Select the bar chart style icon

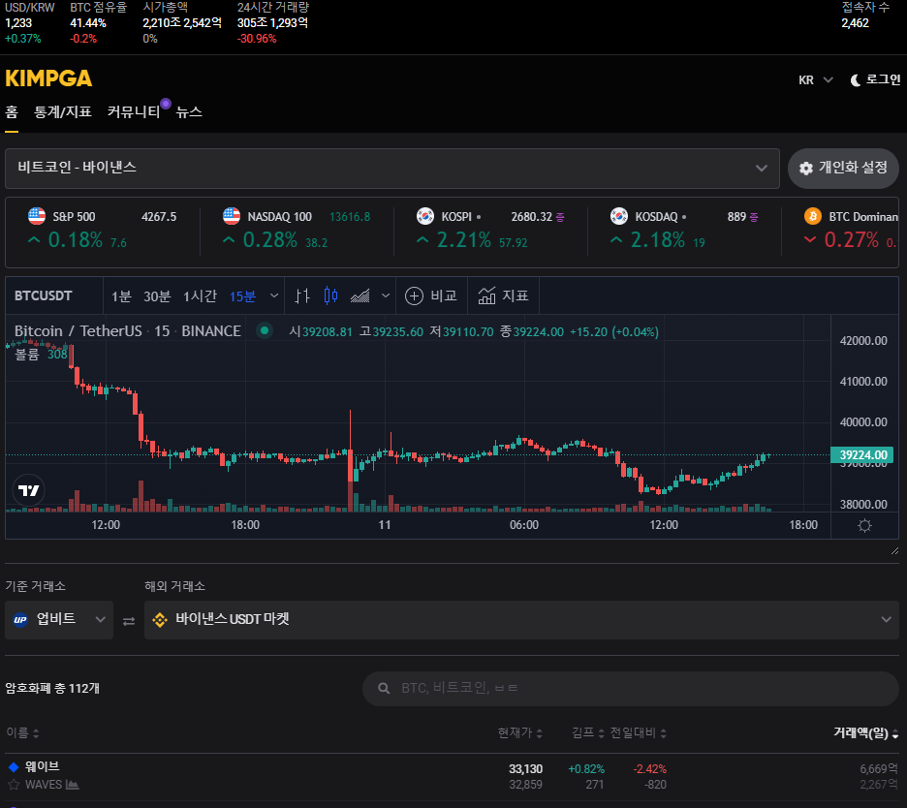pos(302,296)
